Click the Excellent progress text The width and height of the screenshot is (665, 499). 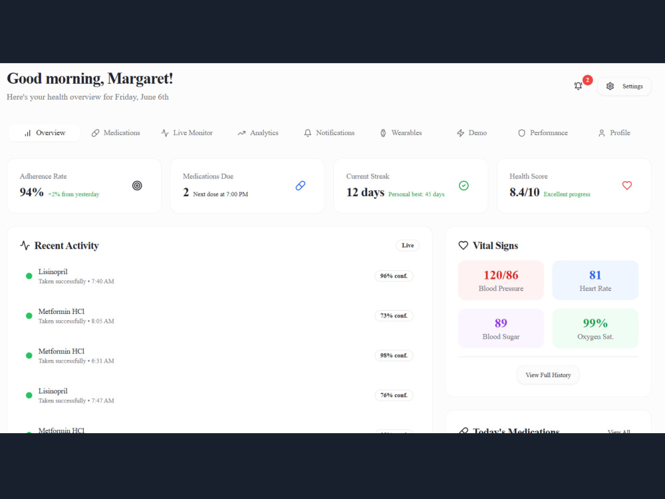click(x=567, y=194)
